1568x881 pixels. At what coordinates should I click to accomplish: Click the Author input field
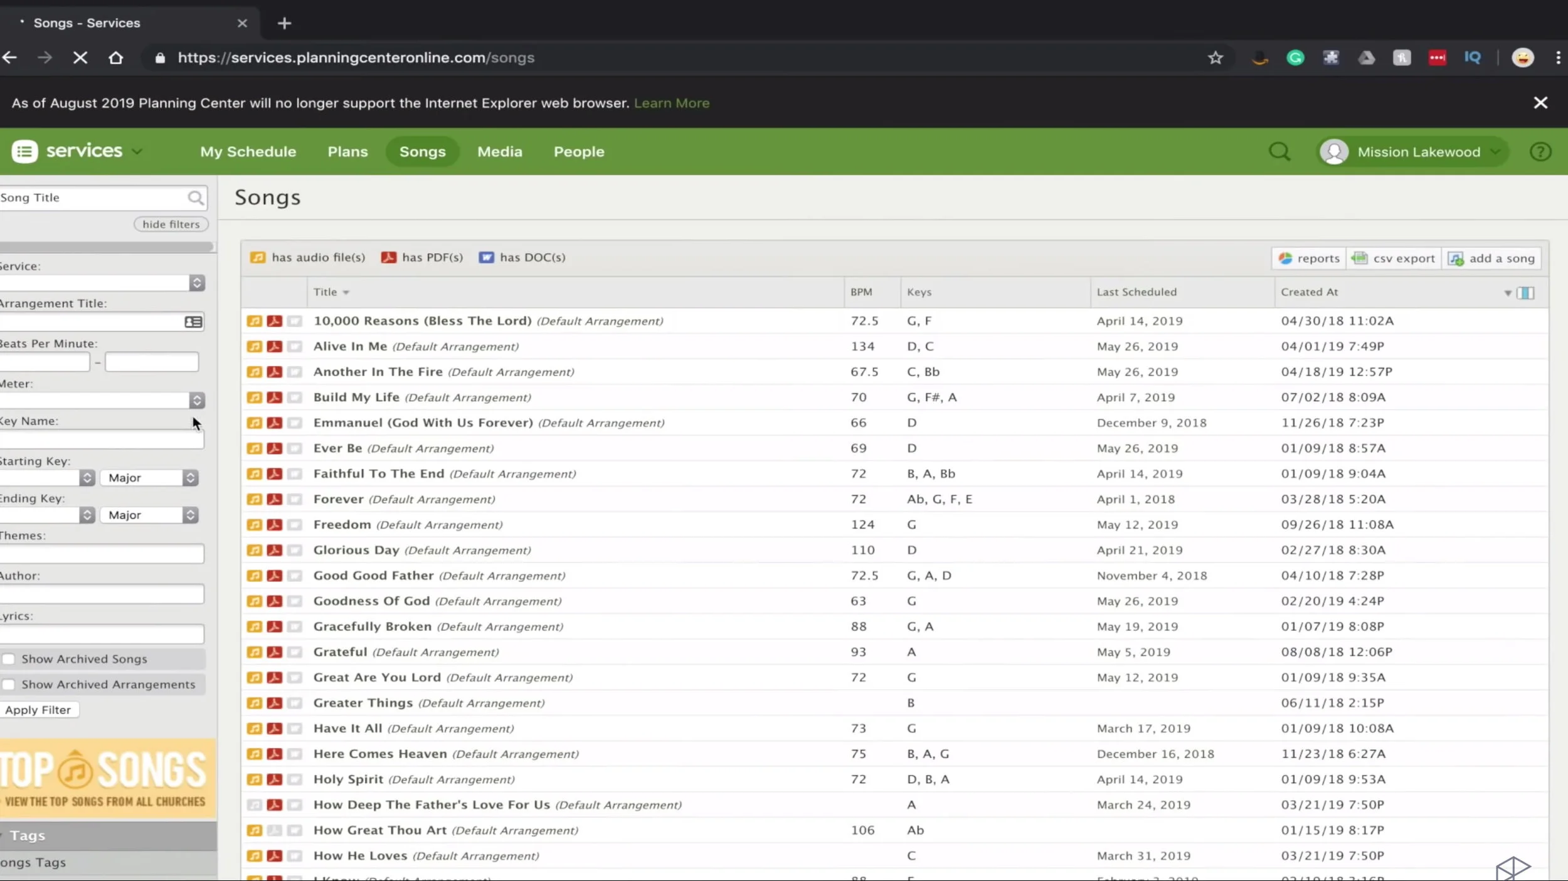(102, 594)
